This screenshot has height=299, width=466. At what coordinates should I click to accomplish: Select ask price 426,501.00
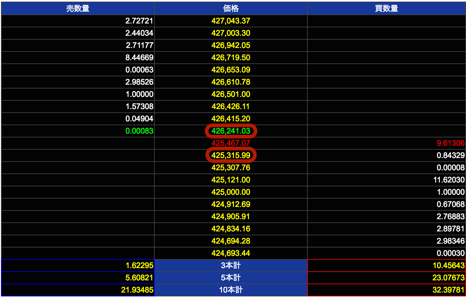point(231,94)
